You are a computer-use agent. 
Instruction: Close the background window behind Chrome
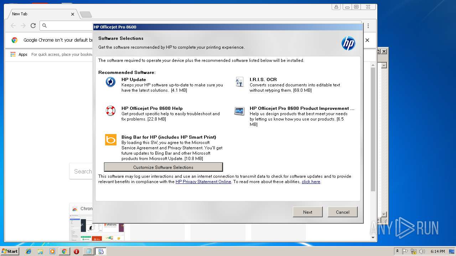tap(384, 52)
